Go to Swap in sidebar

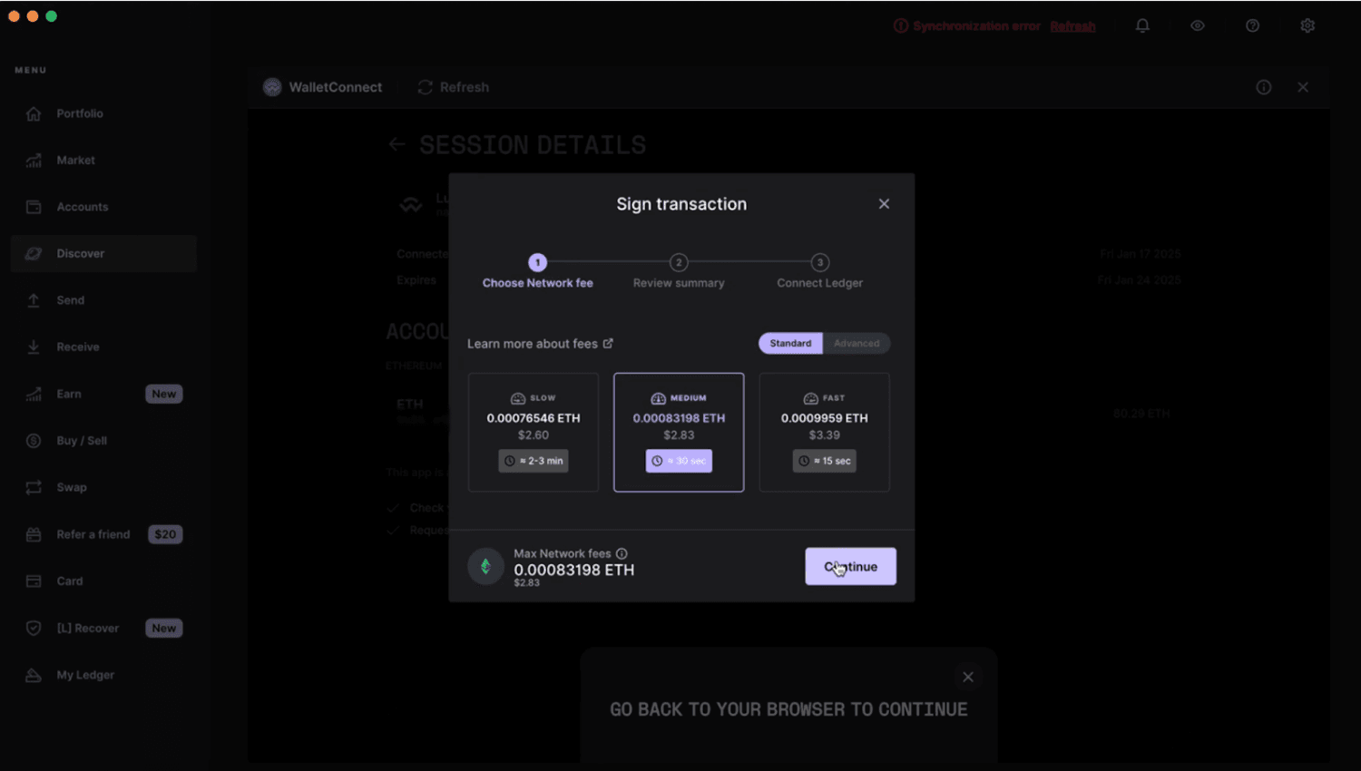pos(72,487)
